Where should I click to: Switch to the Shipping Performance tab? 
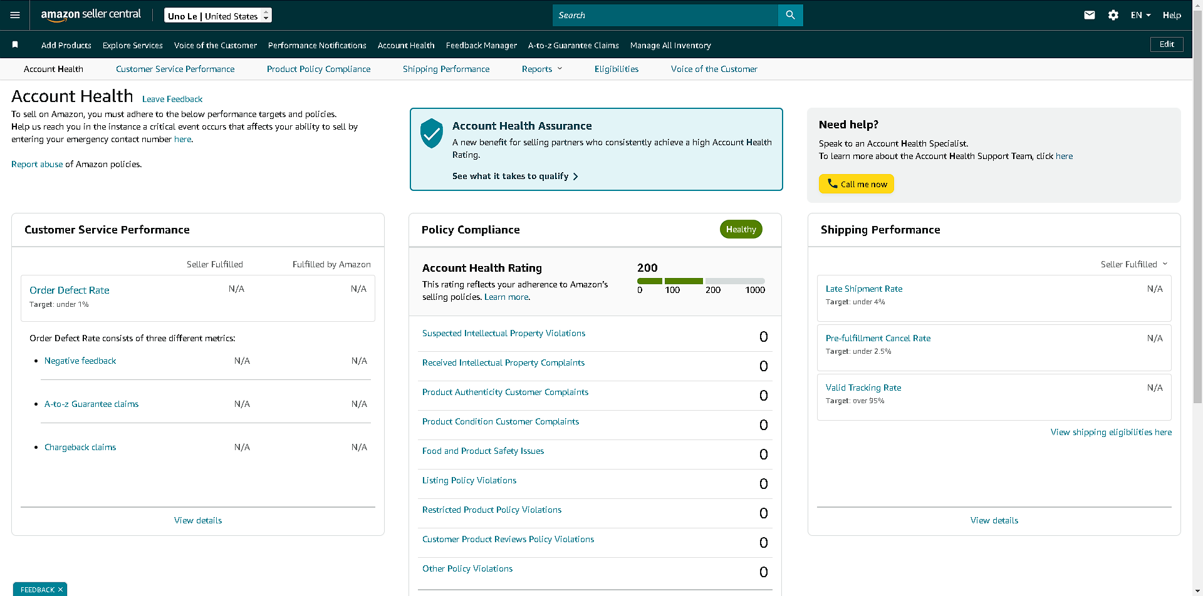click(x=446, y=69)
